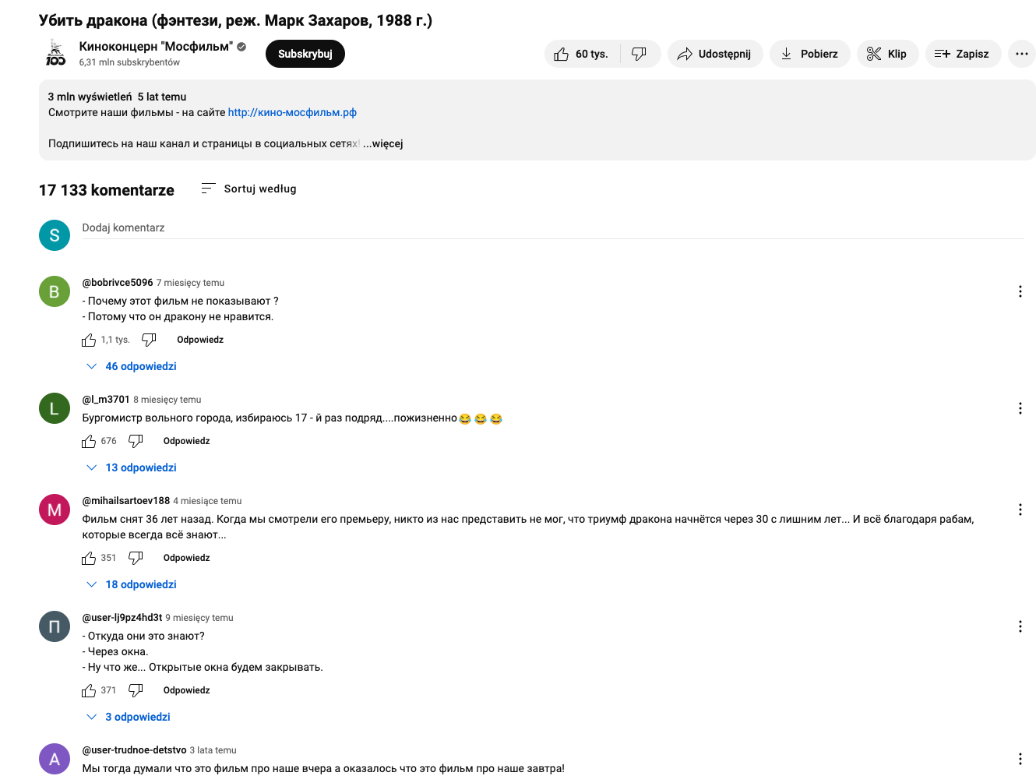The width and height of the screenshot is (1036, 783).
Task: Dislike the @mihailsartoev188 comment
Action: coord(136,558)
